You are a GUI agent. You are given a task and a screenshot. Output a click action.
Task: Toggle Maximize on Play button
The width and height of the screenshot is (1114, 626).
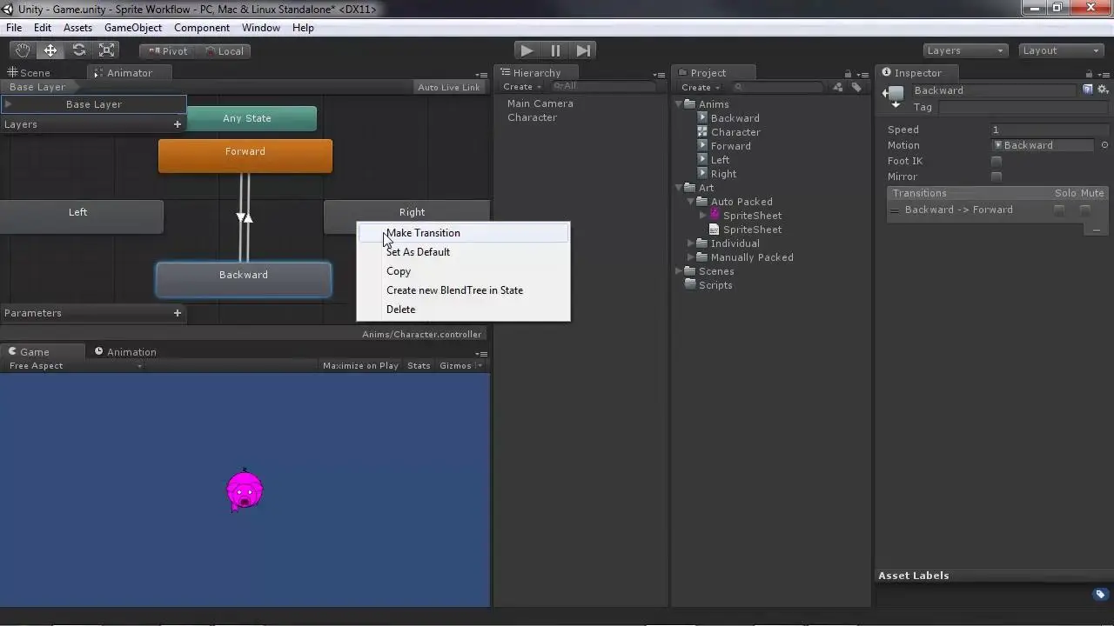360,366
